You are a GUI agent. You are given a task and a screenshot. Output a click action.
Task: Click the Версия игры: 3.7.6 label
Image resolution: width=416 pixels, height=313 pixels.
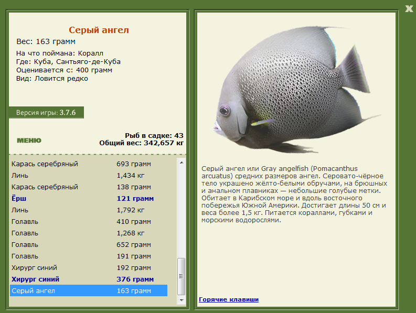click(46, 113)
